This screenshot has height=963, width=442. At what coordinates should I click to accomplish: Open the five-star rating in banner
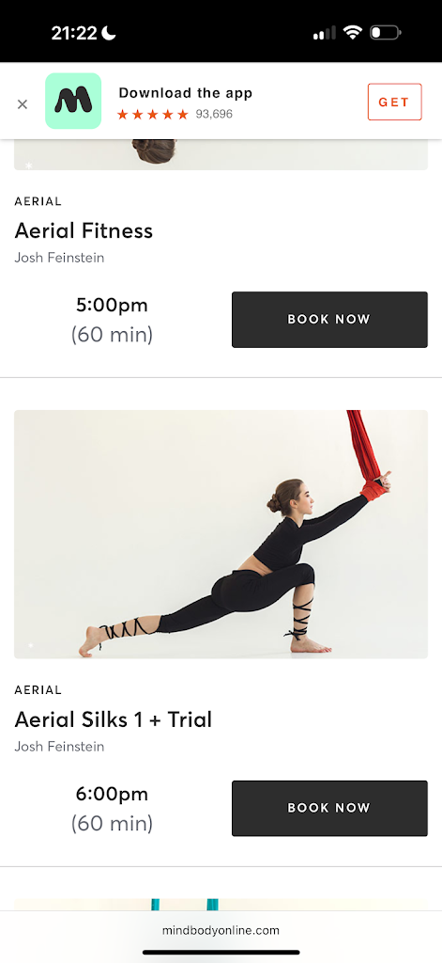153,114
